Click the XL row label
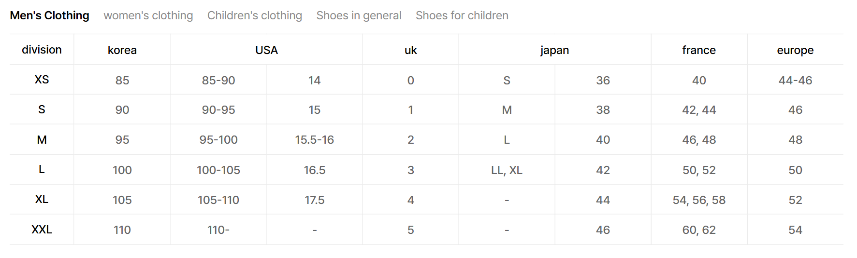 coord(42,199)
